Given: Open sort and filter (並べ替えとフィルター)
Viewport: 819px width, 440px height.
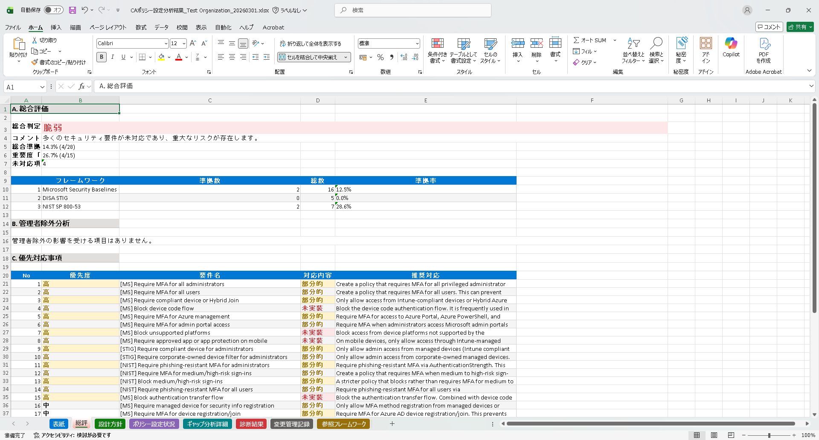Looking at the screenshot, I should [x=633, y=50].
